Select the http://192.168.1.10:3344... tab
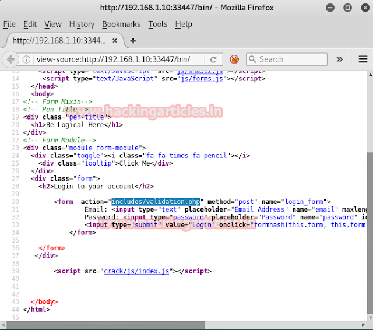 pyautogui.click(x=64, y=41)
